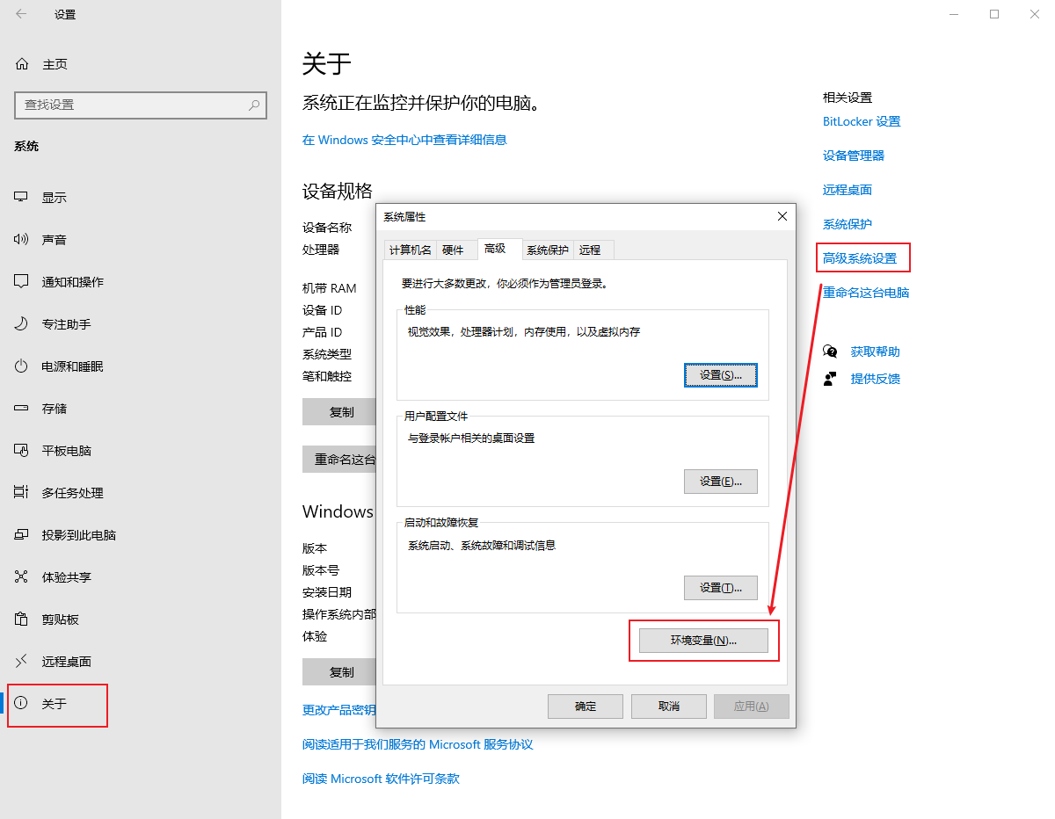Open the Storage drive icon
Image resolution: width=1055 pixels, height=819 pixels.
tap(22, 409)
